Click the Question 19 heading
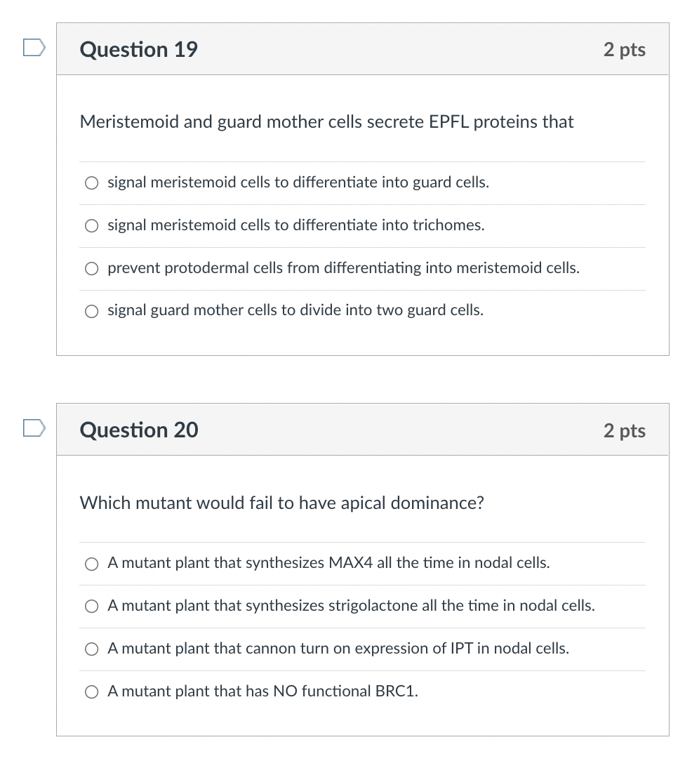Screen dimensions: 692x768 click(x=138, y=49)
